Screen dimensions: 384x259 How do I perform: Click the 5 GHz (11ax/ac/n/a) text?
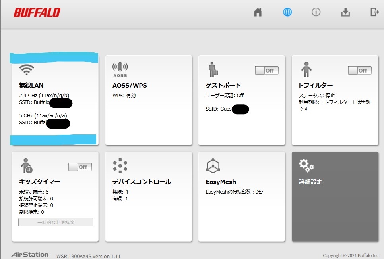pos(43,115)
